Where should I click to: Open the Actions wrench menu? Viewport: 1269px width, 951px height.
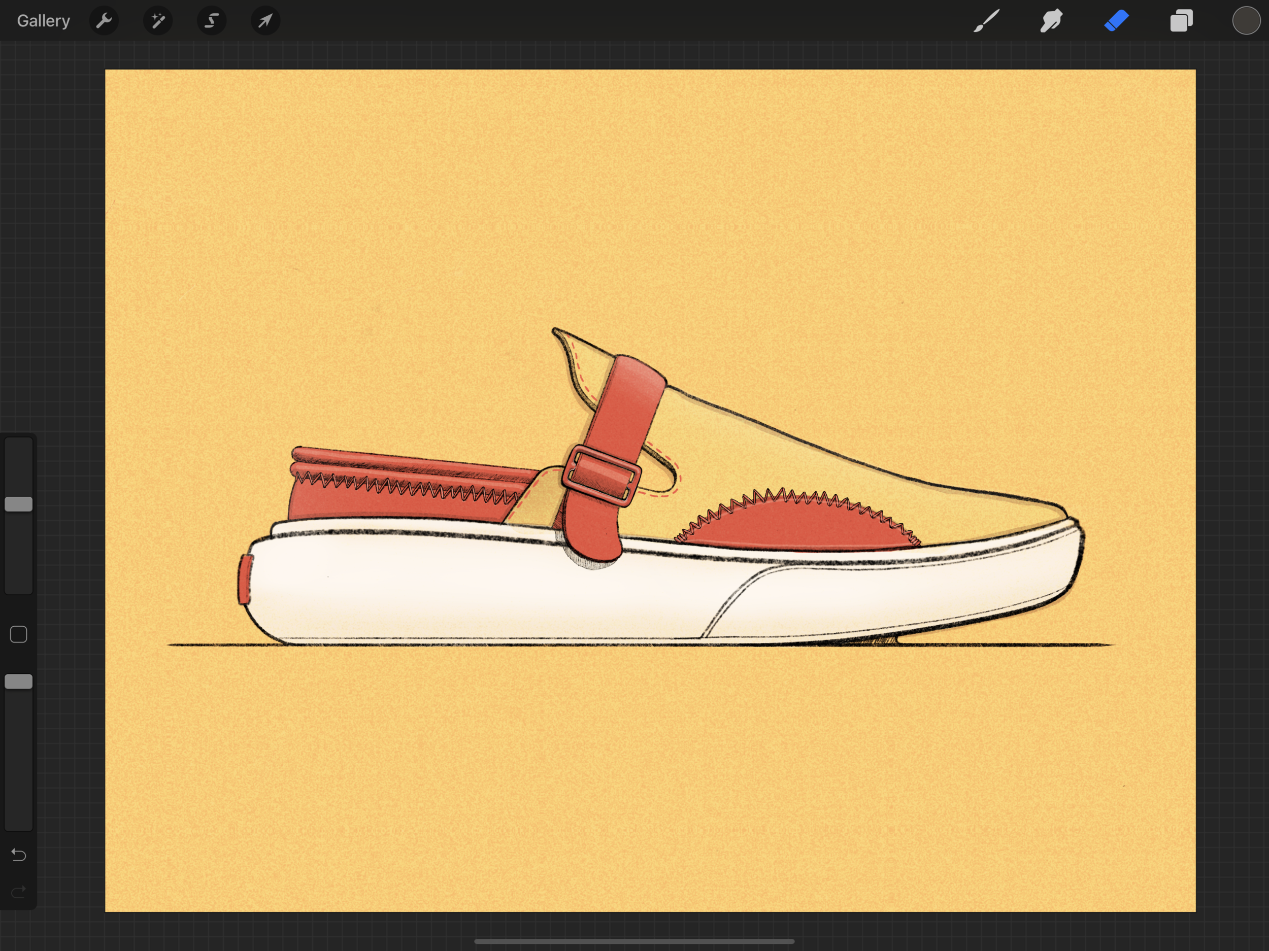pos(104,21)
